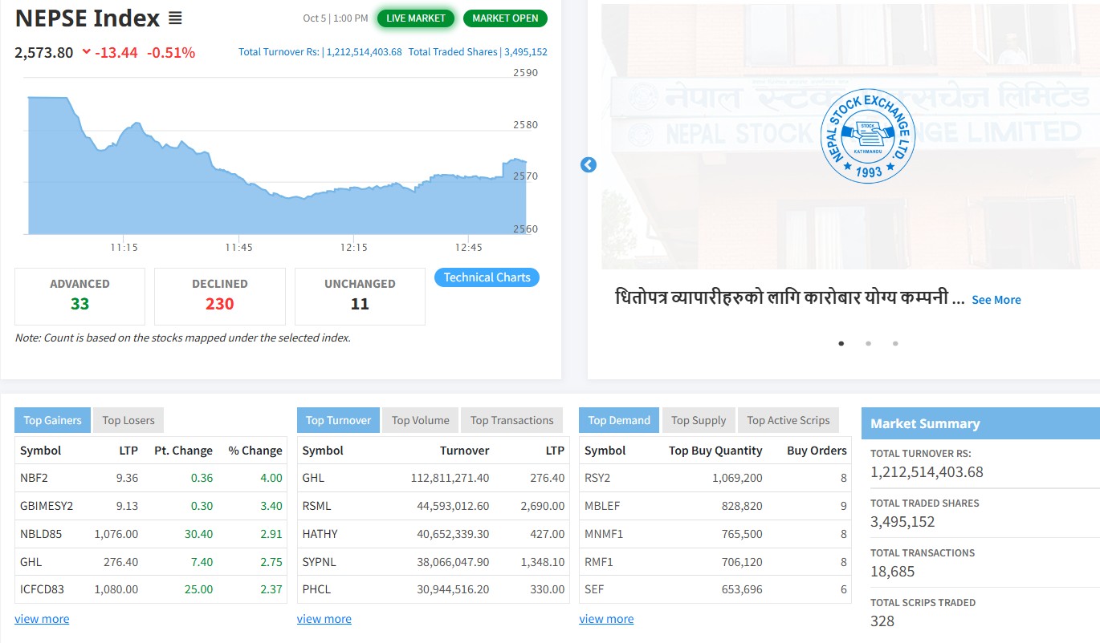Image resolution: width=1100 pixels, height=643 pixels.
Task: Click the NBLD85 symbol row
Action: coord(151,534)
